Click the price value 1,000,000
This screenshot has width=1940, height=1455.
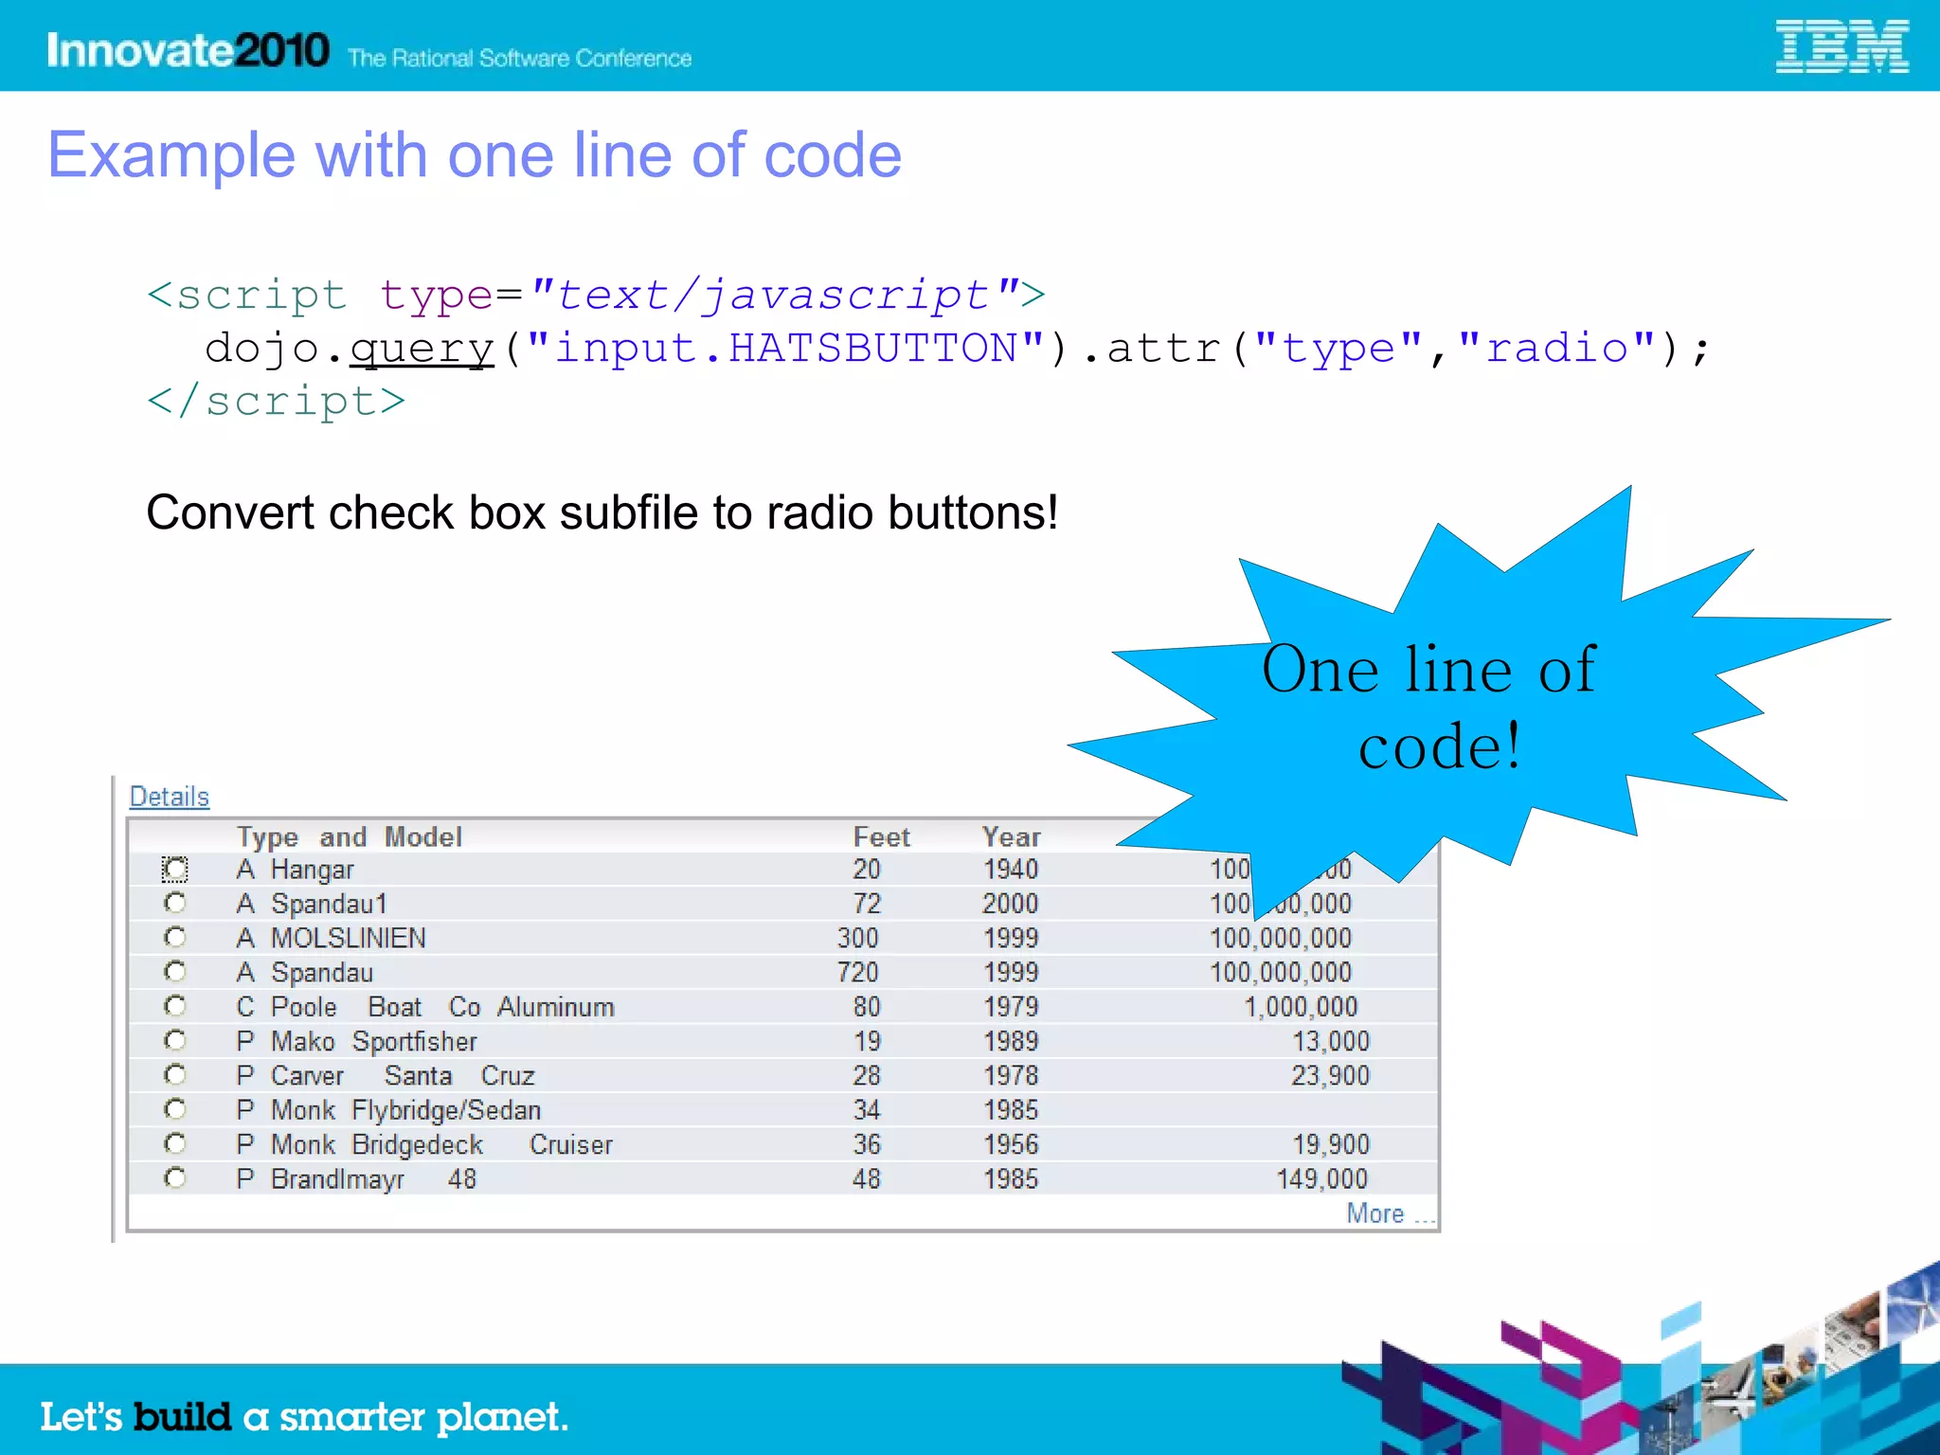point(1301,1007)
